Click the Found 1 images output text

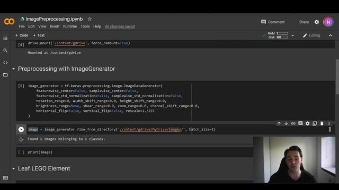[66, 139]
